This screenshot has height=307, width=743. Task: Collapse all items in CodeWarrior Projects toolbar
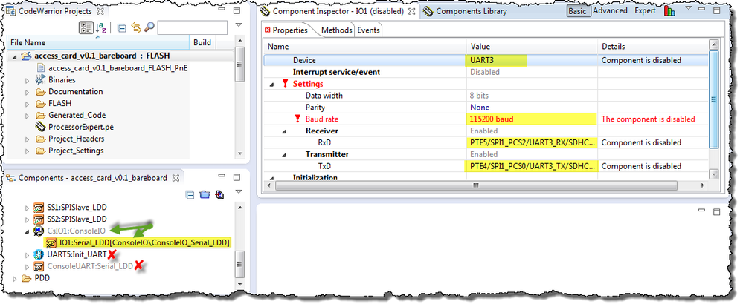122,28
